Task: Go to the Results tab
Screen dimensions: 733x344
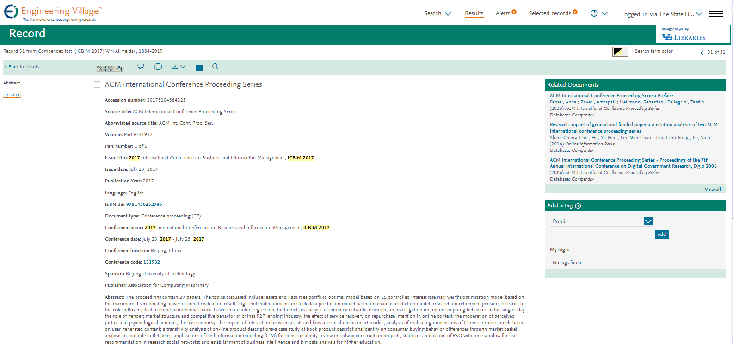Action: [474, 13]
